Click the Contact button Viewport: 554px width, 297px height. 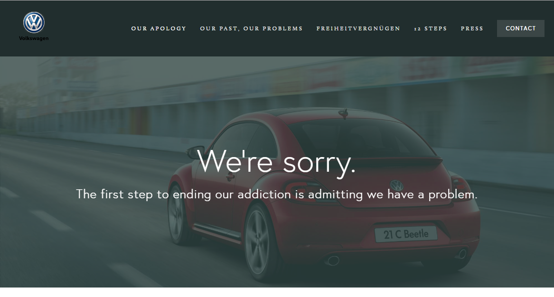point(520,28)
